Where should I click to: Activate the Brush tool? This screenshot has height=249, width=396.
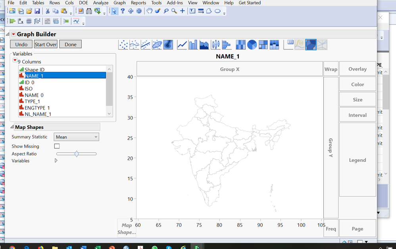[x=158, y=11]
